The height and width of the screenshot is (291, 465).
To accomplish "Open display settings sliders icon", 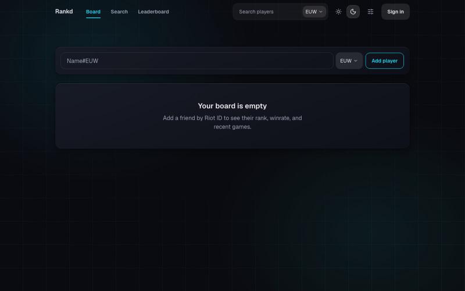I will click(370, 12).
